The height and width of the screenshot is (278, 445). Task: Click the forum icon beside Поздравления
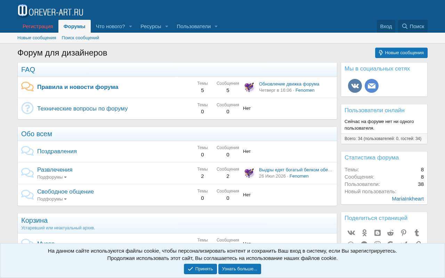pos(27,151)
